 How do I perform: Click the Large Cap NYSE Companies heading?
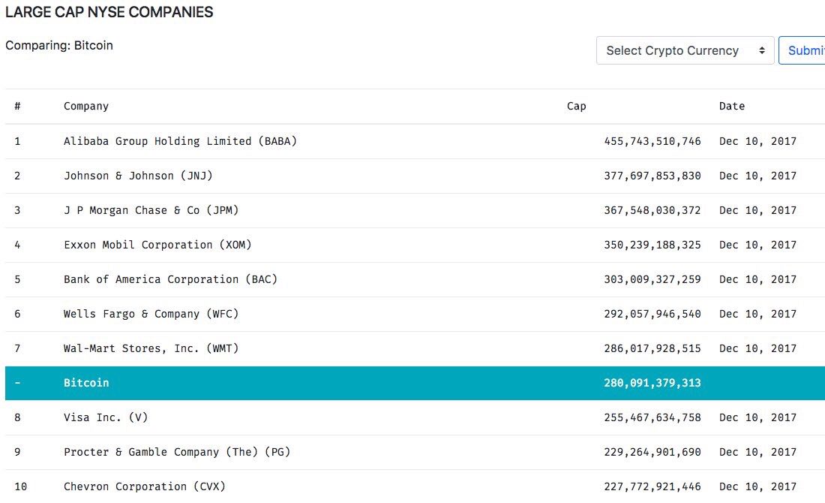109,12
